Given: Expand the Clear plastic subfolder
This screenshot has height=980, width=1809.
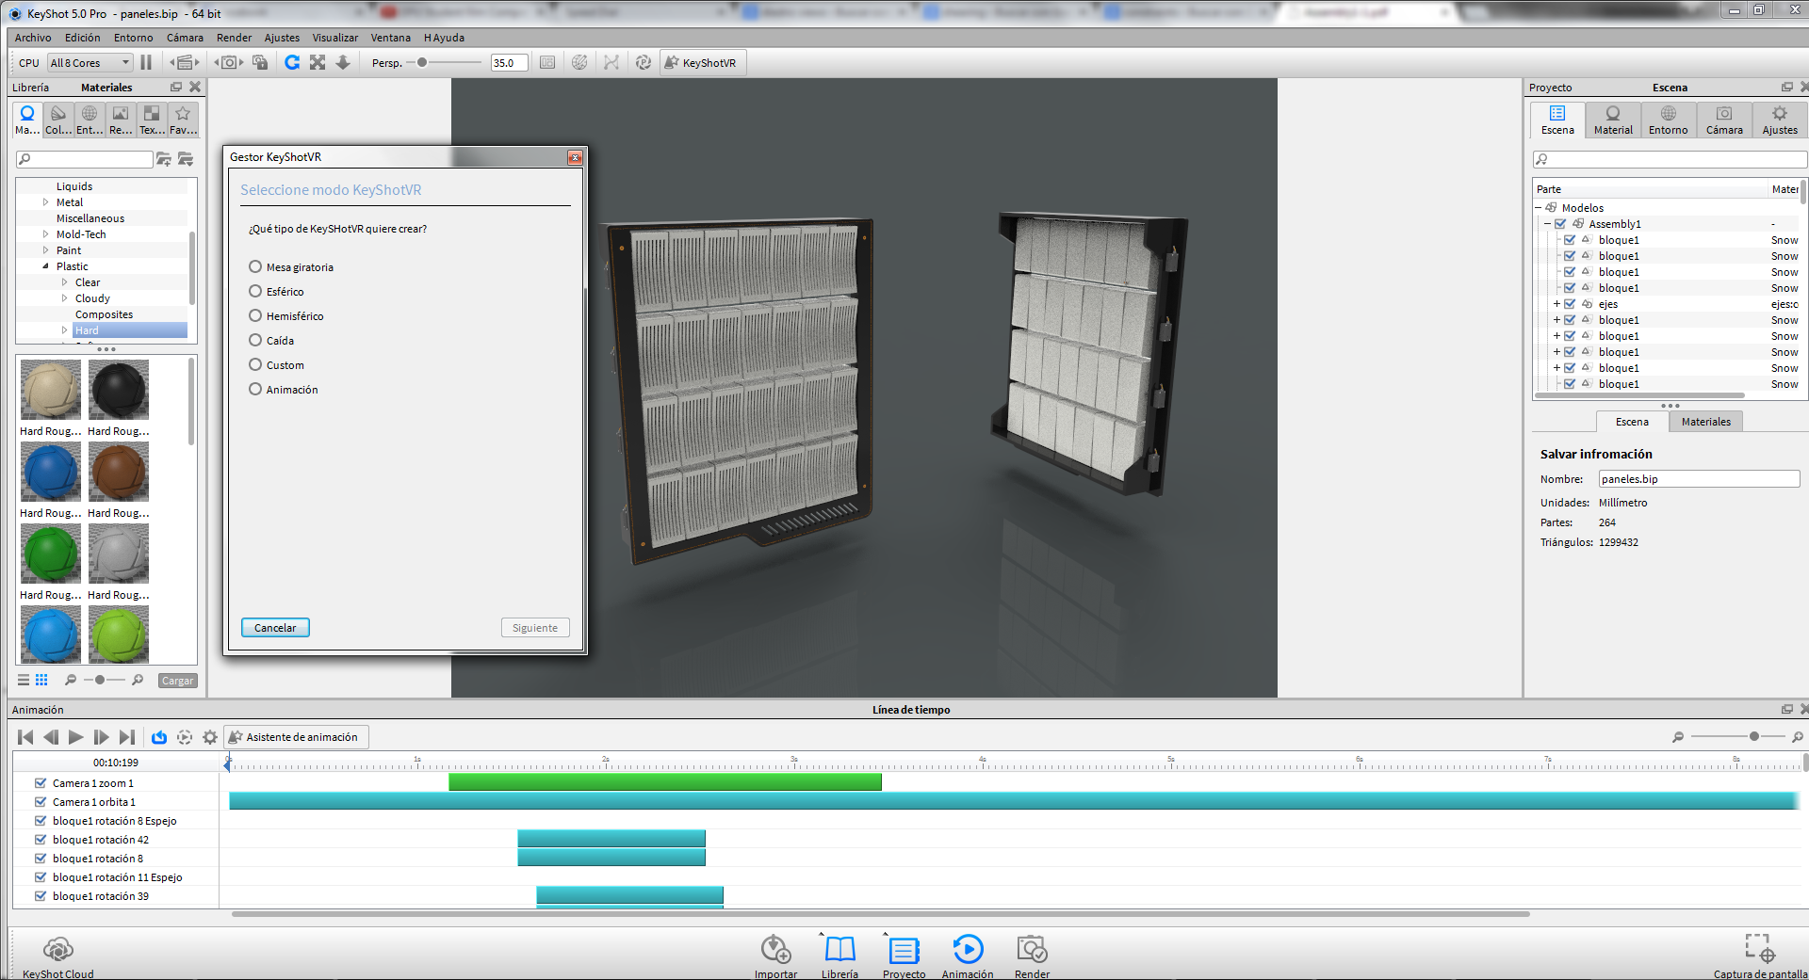Looking at the screenshot, I should (64, 282).
